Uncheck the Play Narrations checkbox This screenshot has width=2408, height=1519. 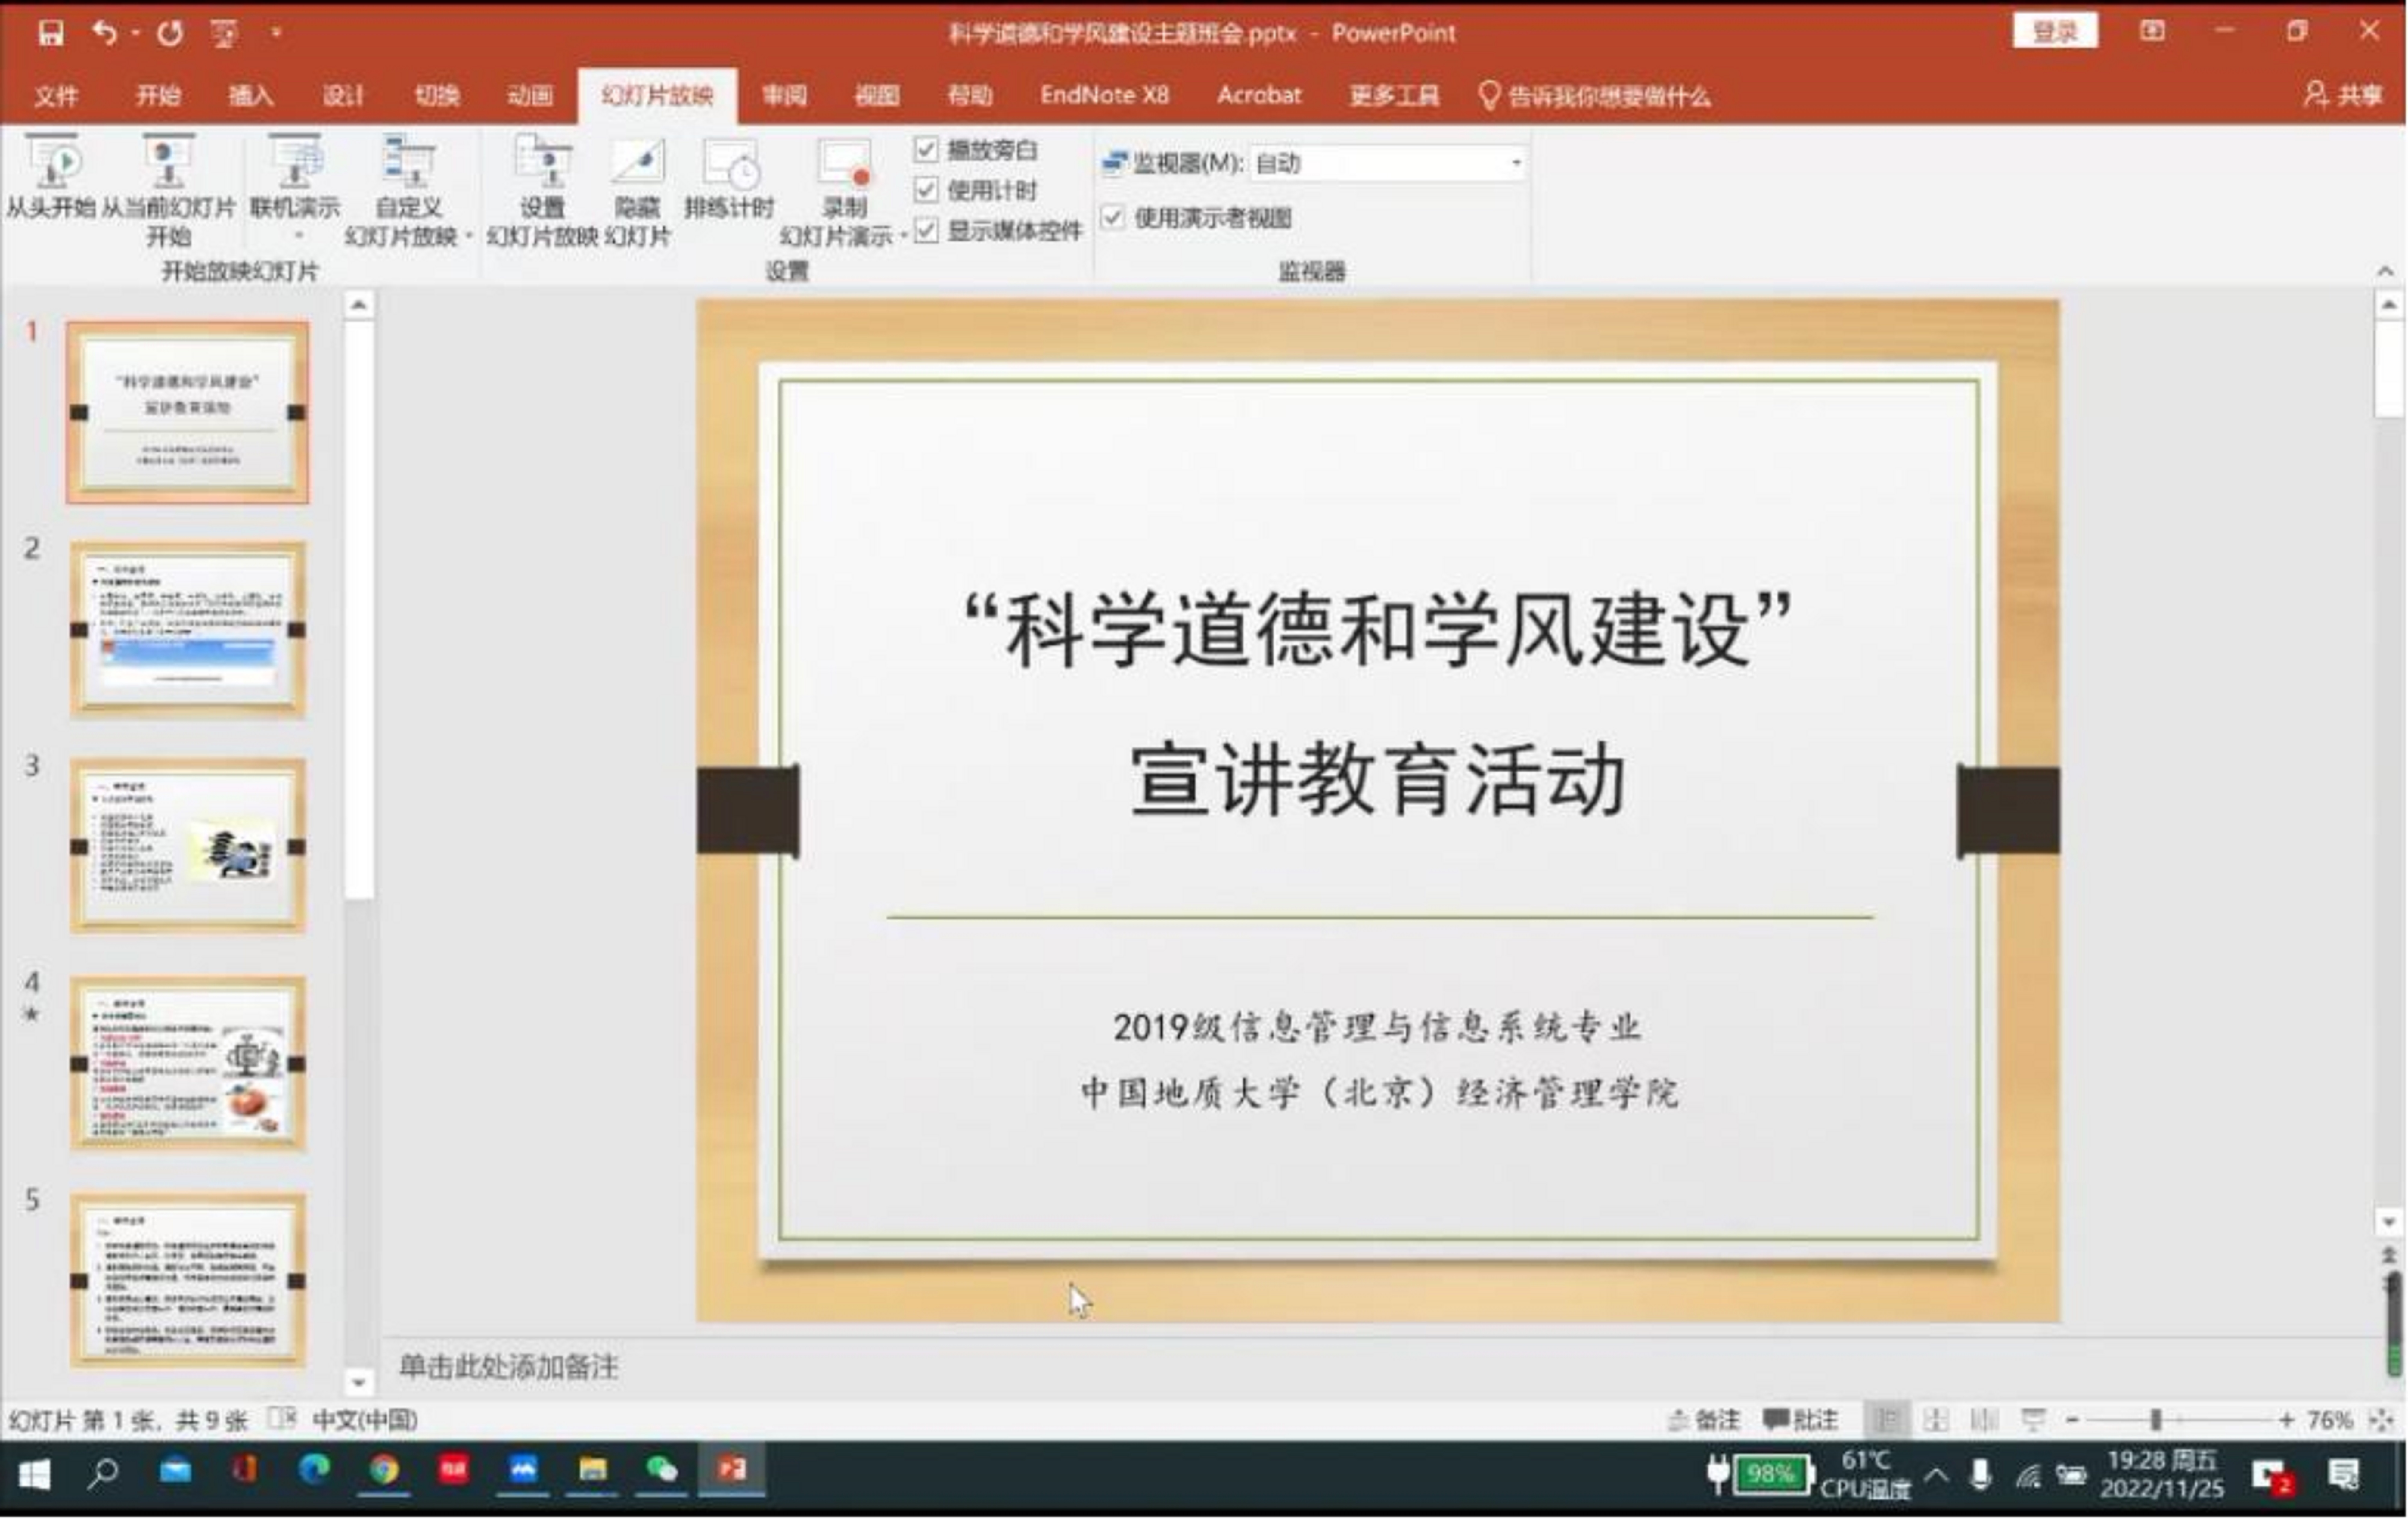(926, 150)
